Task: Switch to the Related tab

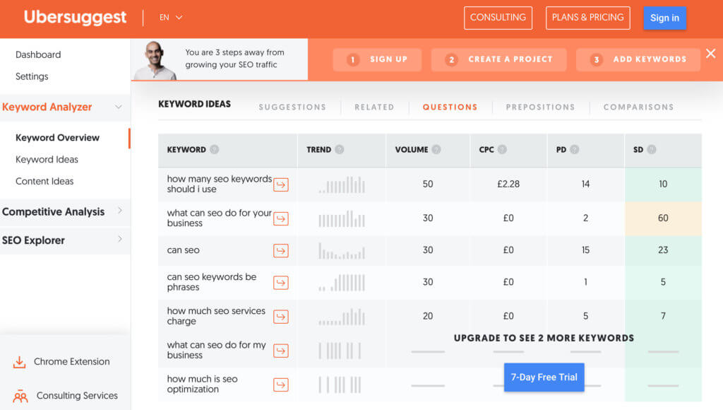Action: point(374,107)
